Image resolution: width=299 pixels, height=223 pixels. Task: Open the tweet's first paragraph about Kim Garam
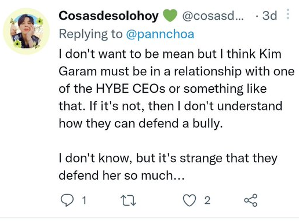tap(177, 89)
